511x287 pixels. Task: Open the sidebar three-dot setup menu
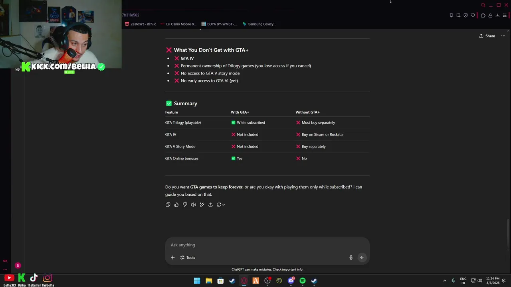click(x=5, y=269)
